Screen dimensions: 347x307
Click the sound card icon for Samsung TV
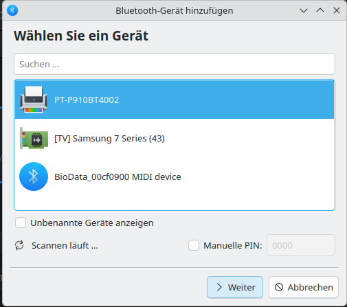click(x=34, y=138)
